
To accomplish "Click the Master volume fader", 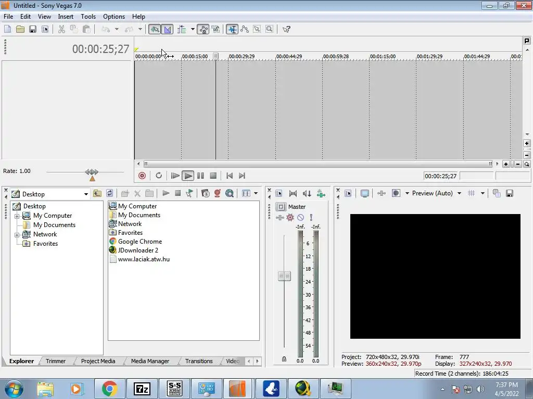I will tap(284, 276).
